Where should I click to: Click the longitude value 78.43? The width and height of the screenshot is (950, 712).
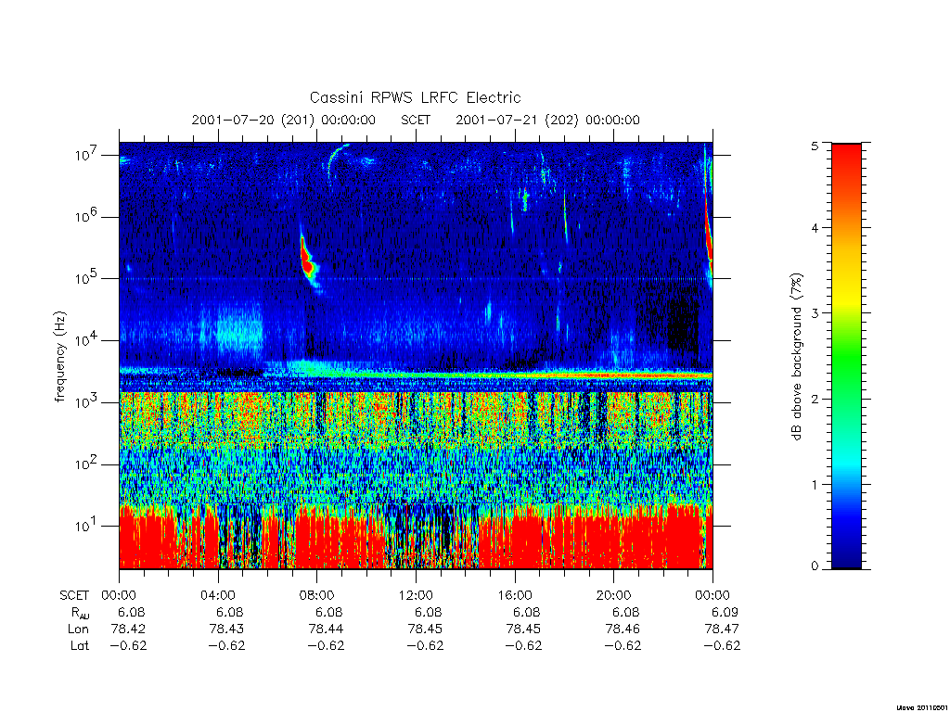point(226,629)
